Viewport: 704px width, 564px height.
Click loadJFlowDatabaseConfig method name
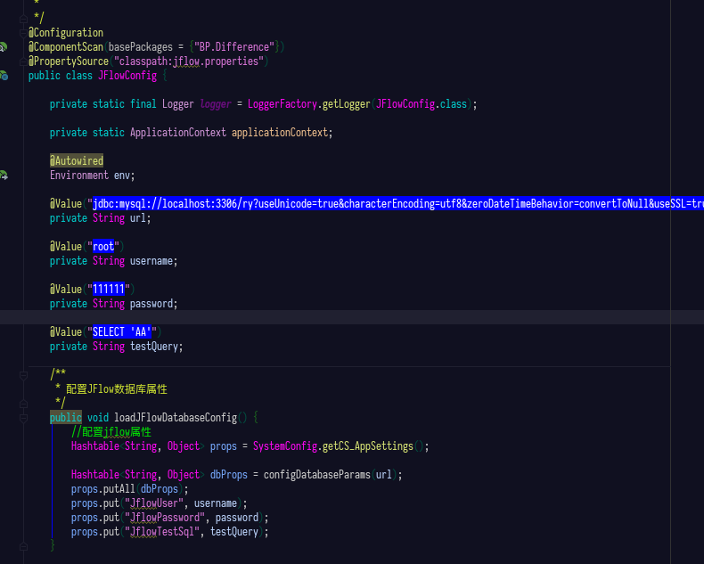point(175,418)
